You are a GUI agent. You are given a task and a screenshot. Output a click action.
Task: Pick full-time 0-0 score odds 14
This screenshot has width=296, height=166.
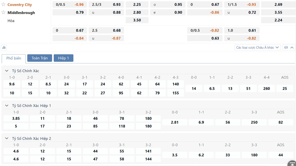pyautogui.click(x=194, y=89)
